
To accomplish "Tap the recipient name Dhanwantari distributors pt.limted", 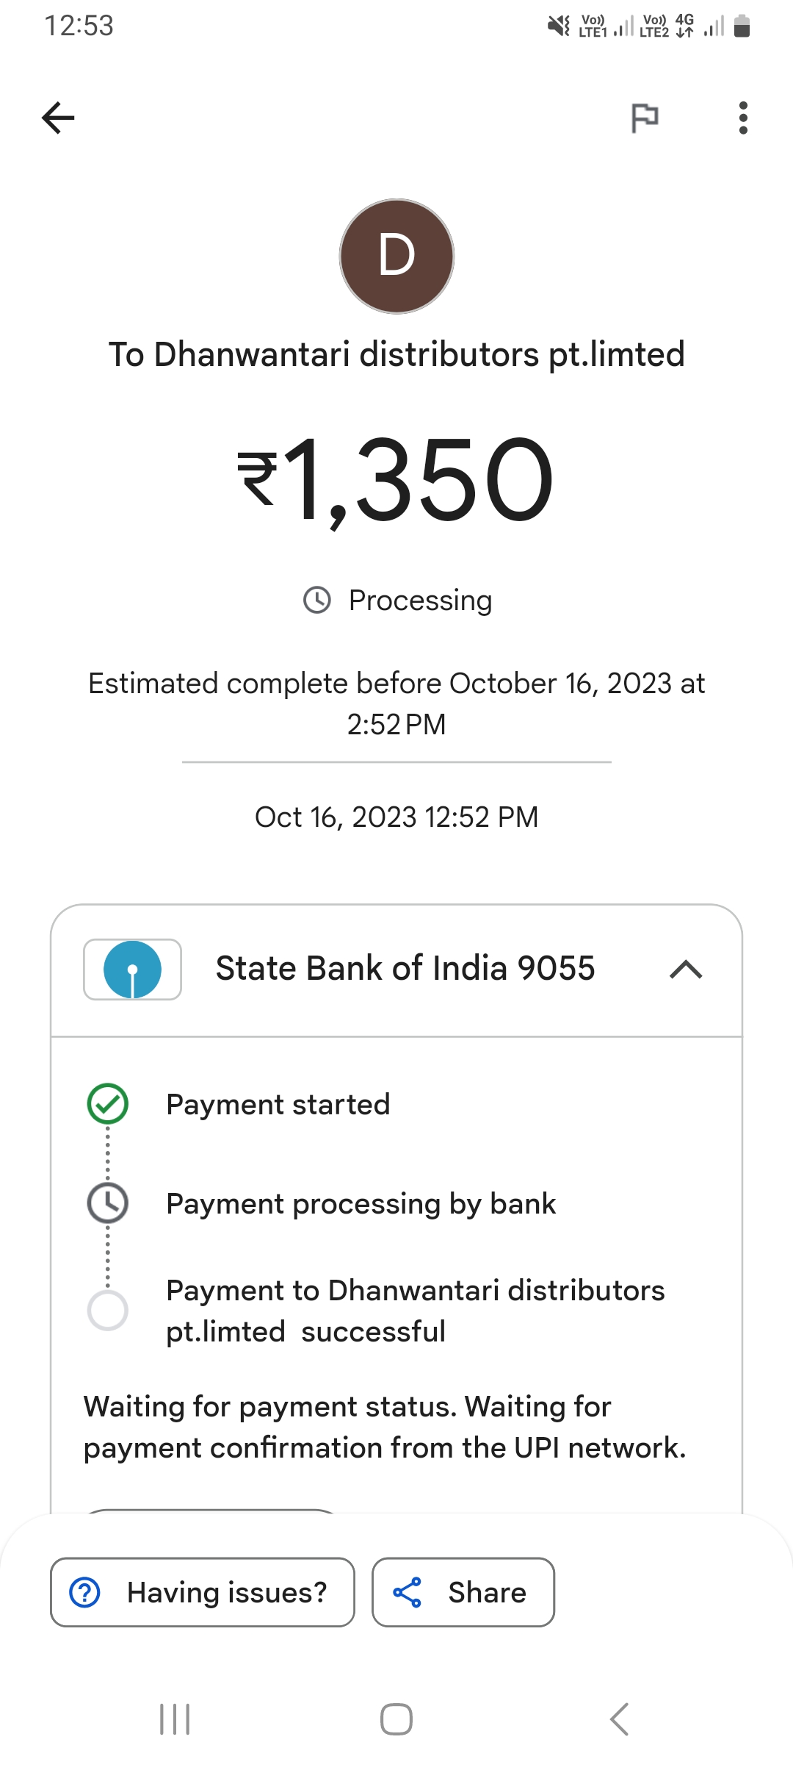I will [419, 354].
